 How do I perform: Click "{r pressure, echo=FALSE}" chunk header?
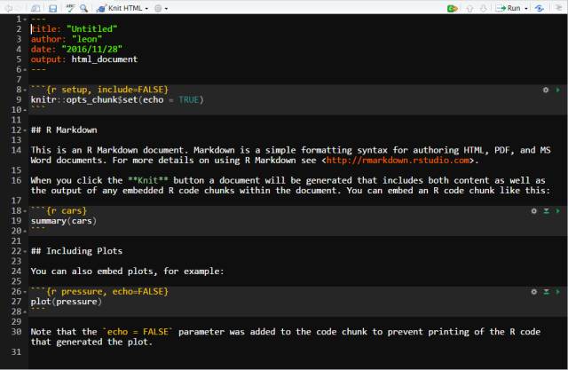tap(107, 291)
